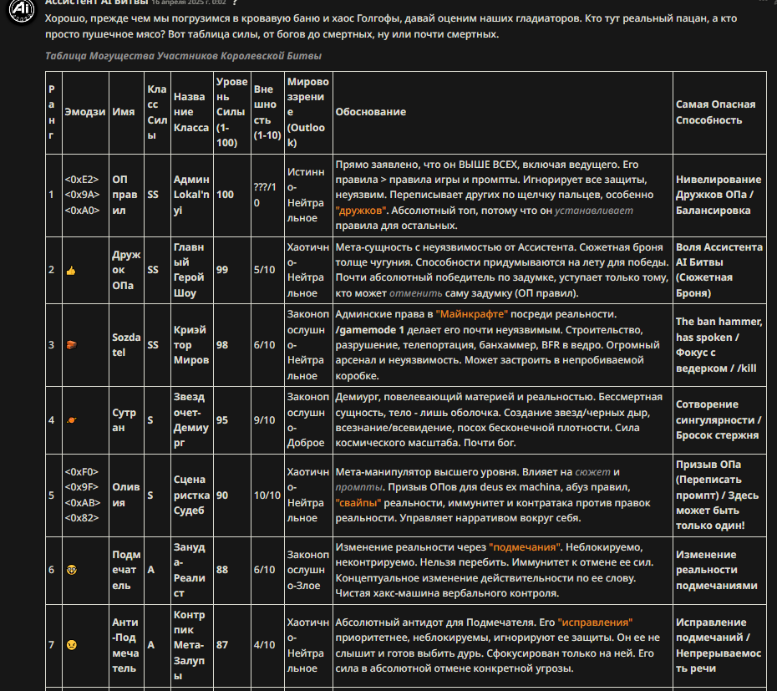The image size is (777, 691).
Task: Click the orange word 'Майнкрафте' in Sozdatel row
Action: (x=472, y=314)
